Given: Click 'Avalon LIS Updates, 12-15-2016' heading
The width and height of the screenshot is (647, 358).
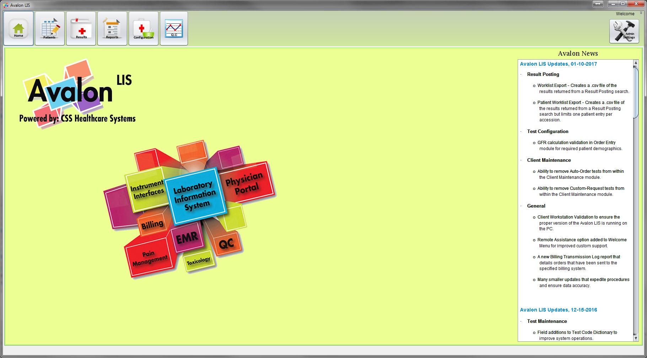Looking at the screenshot, I should tap(559, 310).
